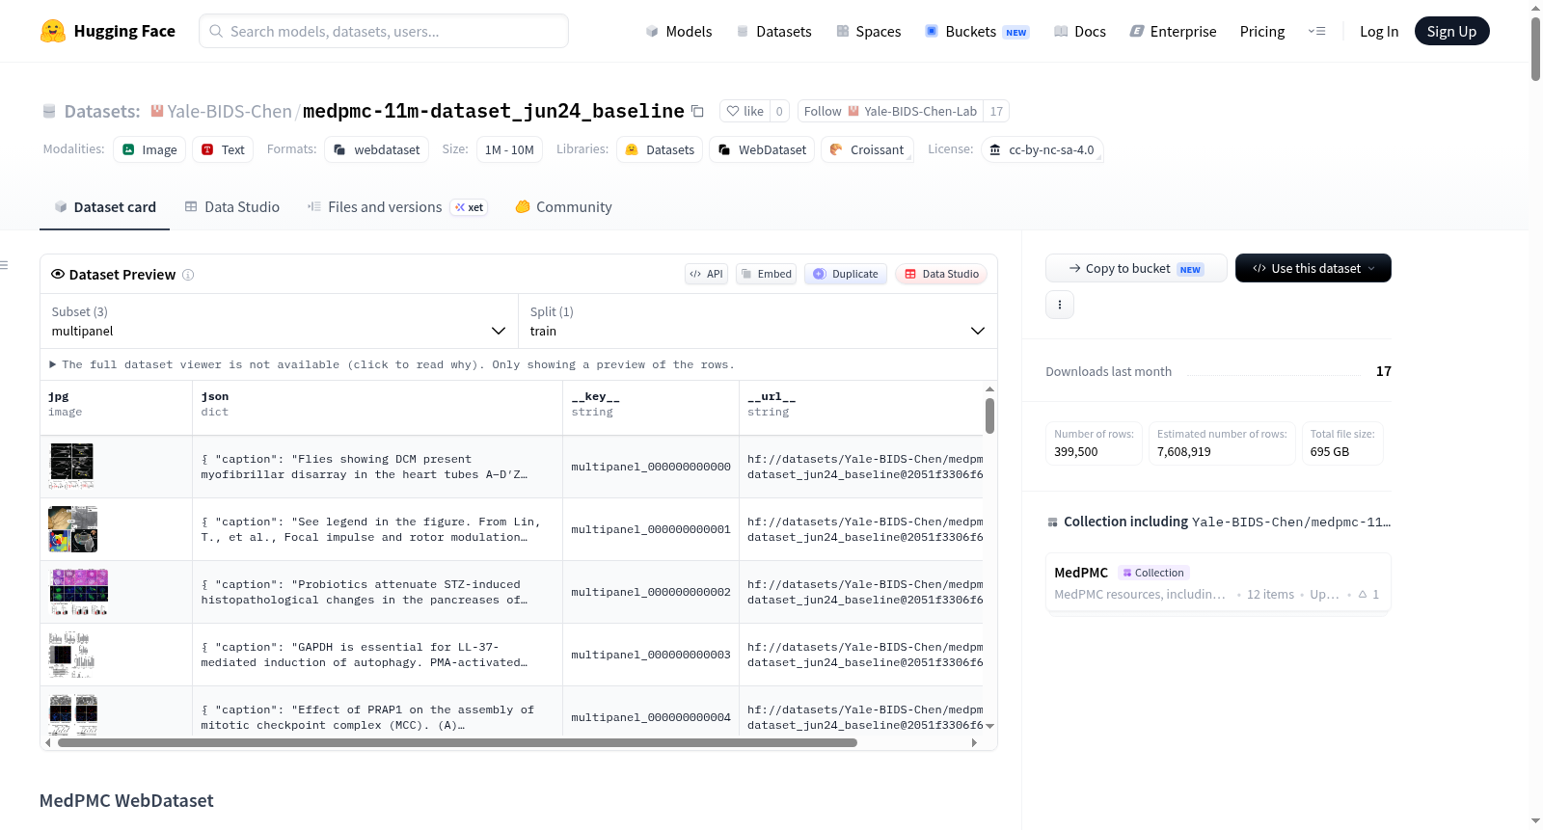Click the Sign Up button
Viewport: 1543px width, 830px height.
(1451, 31)
